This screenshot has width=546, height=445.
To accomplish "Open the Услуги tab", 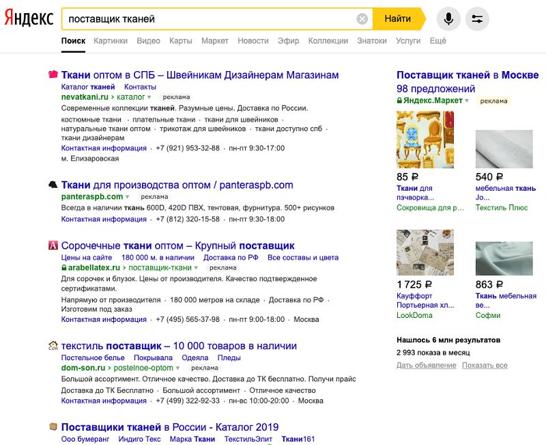I will pyautogui.click(x=408, y=41).
